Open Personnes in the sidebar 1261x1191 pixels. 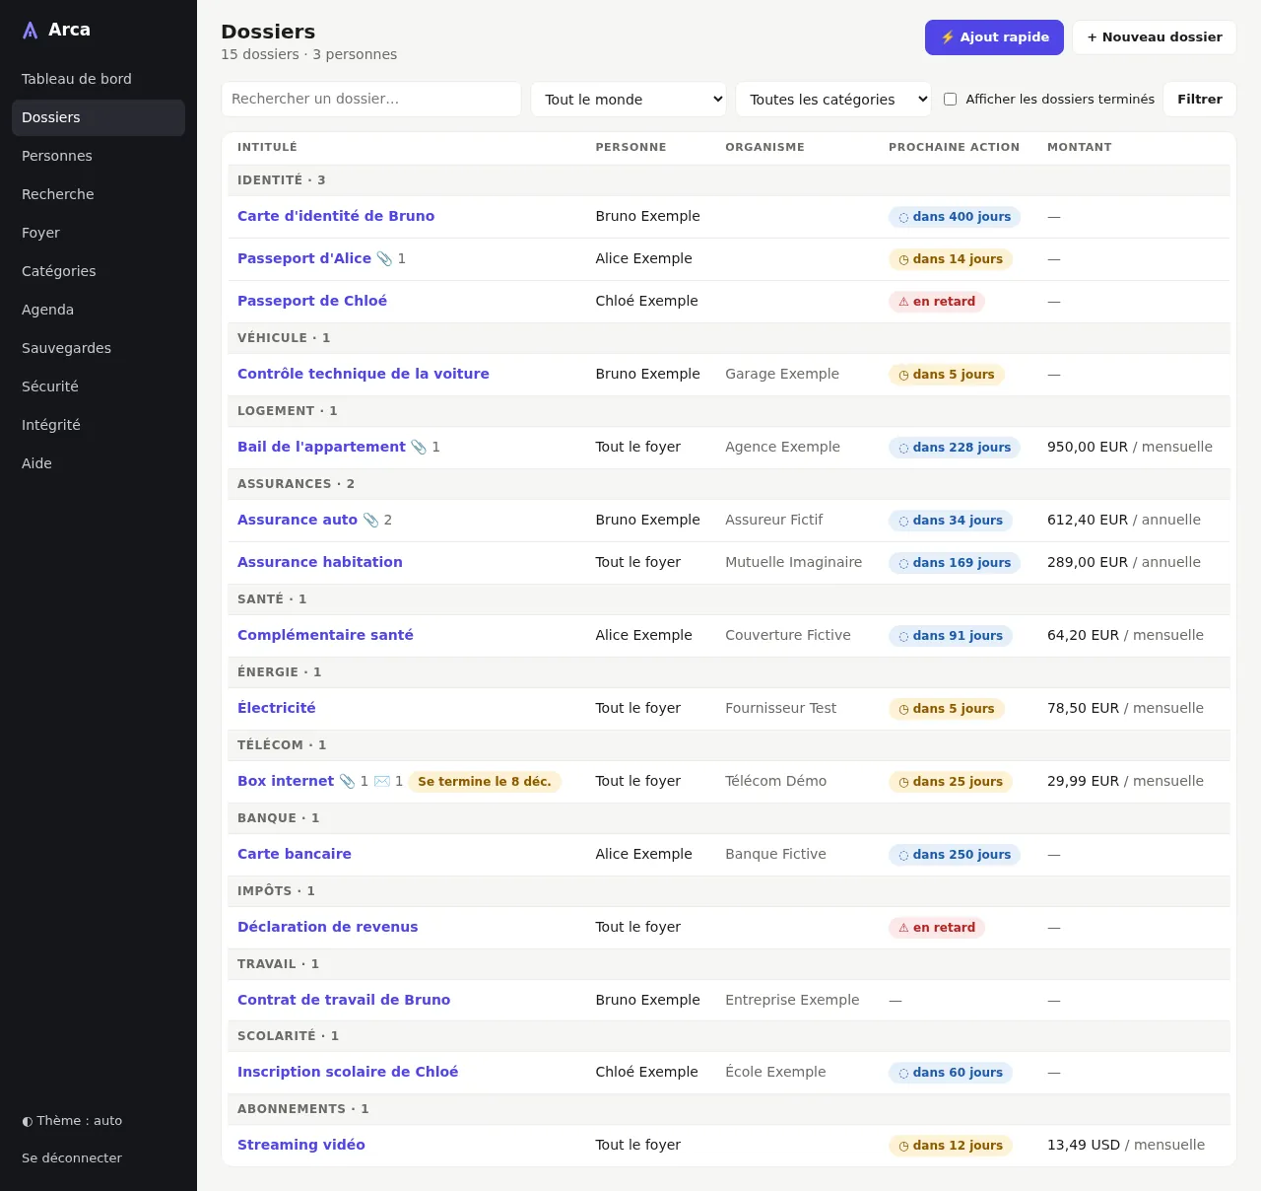point(99,156)
